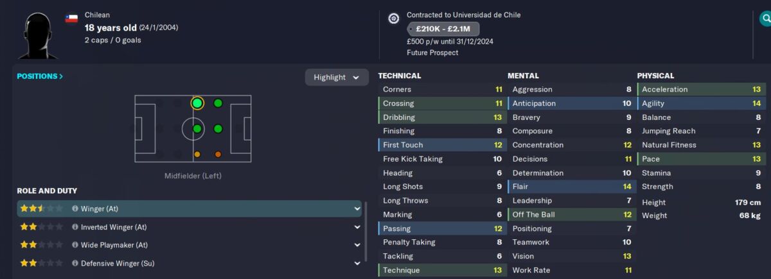Select the central midfield green position dot

197,129
